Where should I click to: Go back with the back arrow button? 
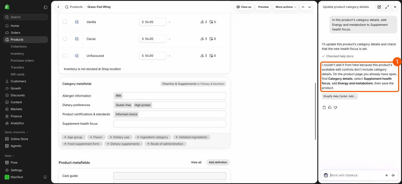coord(58,7)
